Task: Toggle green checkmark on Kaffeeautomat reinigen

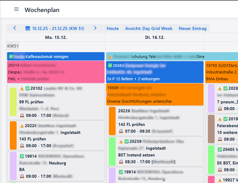Action: (11, 57)
